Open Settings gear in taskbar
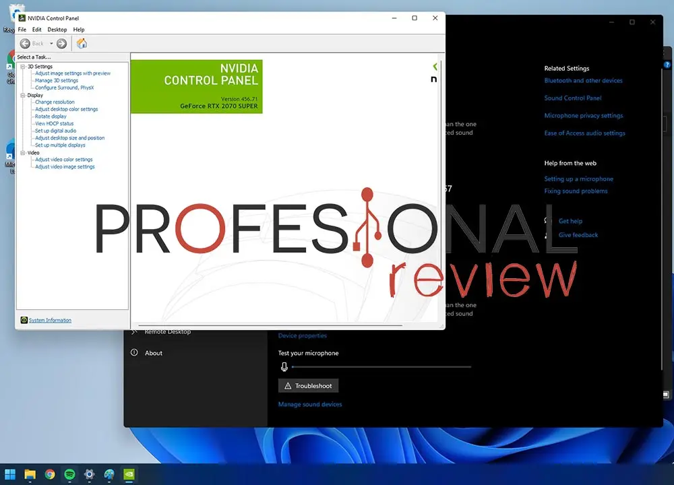 (x=90, y=474)
